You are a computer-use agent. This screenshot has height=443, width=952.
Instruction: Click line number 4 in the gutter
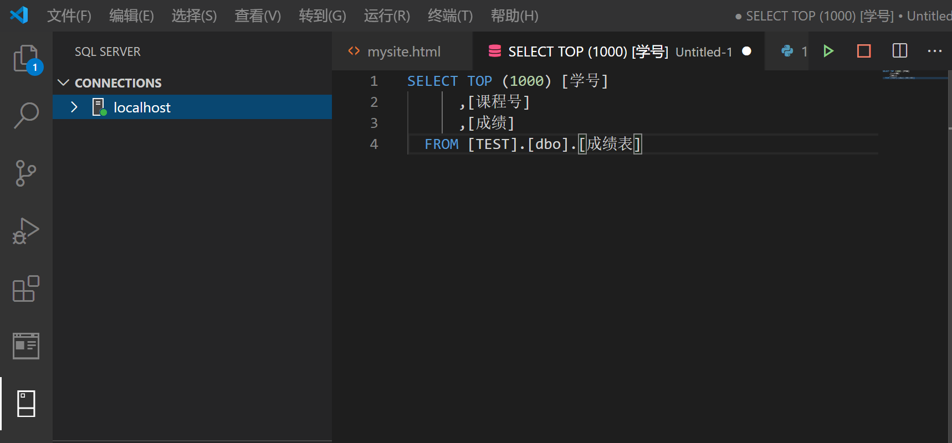(x=374, y=144)
